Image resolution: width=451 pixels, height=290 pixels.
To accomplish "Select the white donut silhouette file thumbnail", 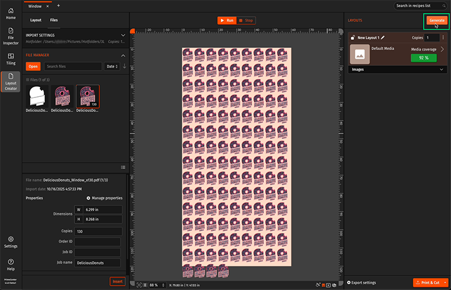I will [37, 96].
